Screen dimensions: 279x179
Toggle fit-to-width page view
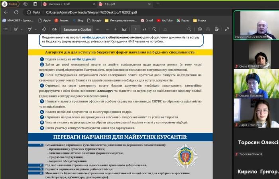pyautogui.click(x=124, y=29)
